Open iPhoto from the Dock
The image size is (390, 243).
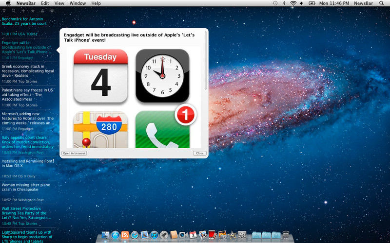pyautogui.click(x=203, y=235)
